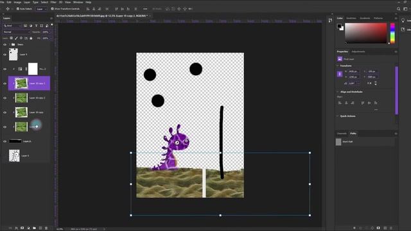411x231 pixels.
Task: Click the align right edges icon in options bar
Action: click(100, 9)
